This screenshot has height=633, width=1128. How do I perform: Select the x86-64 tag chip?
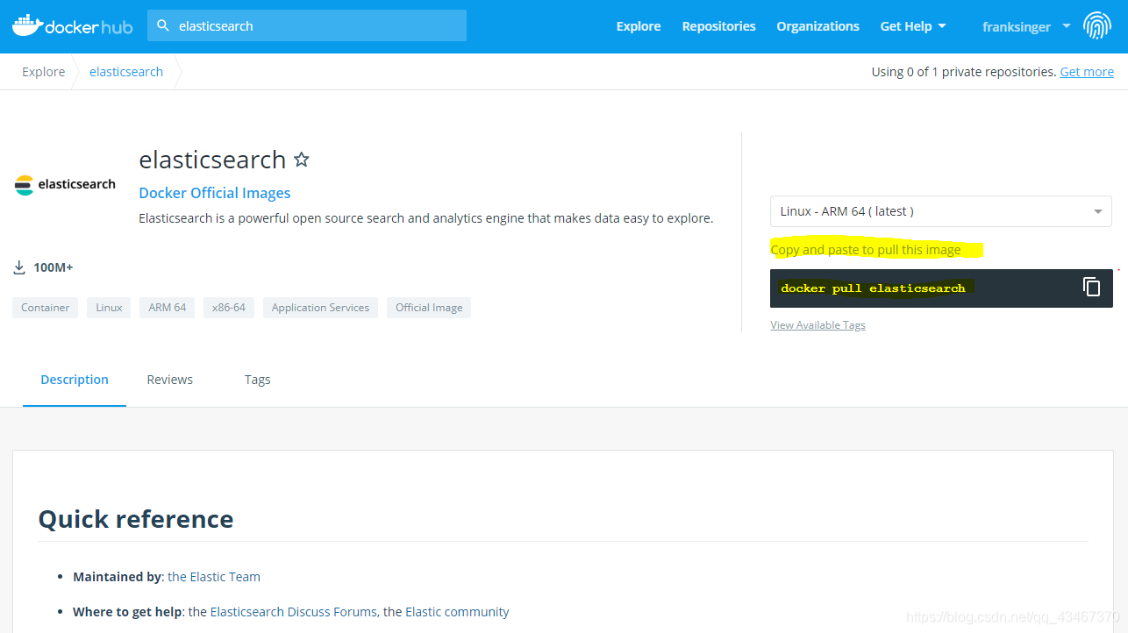229,308
